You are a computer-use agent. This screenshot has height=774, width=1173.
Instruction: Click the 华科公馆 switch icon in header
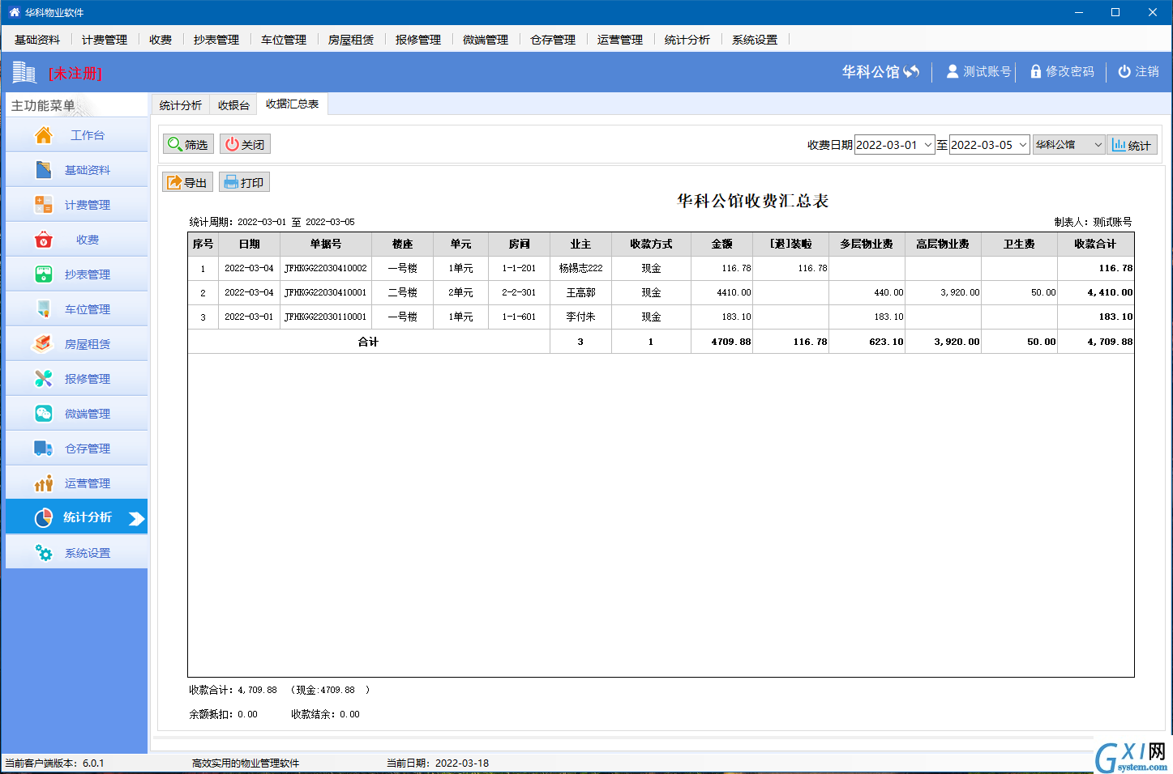click(x=911, y=71)
